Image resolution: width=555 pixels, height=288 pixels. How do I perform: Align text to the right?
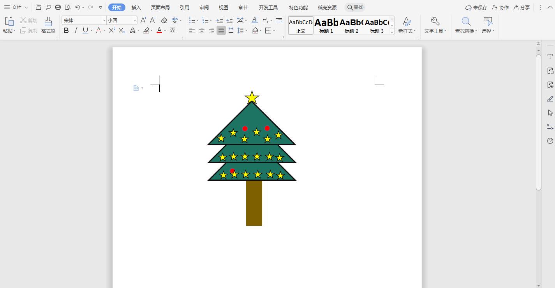pyautogui.click(x=211, y=30)
